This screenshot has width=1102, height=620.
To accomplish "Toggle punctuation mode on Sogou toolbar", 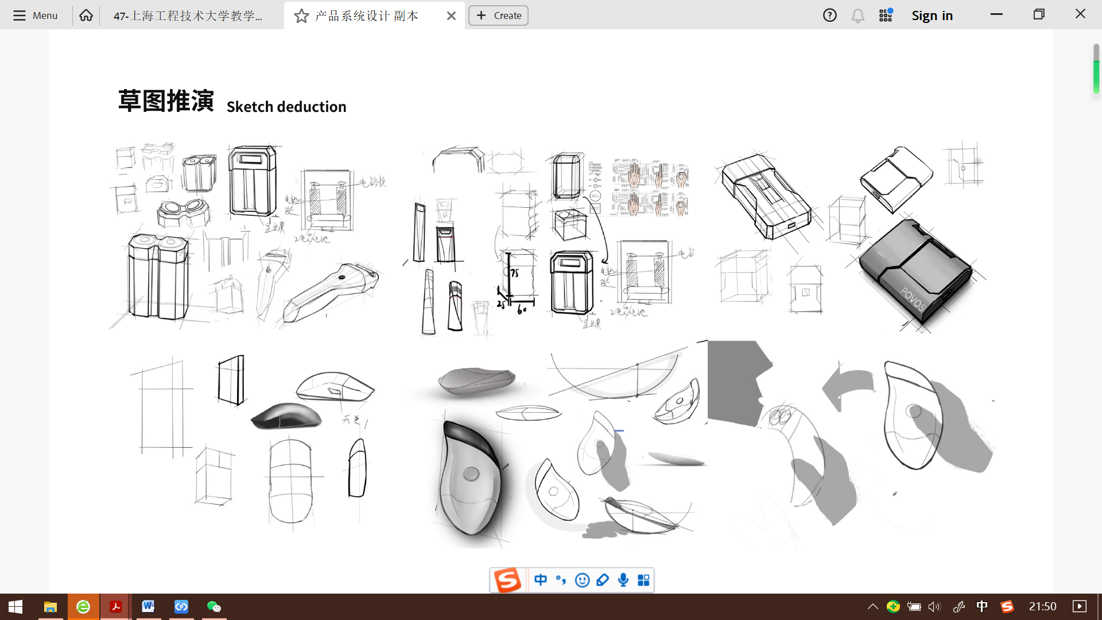I will click(561, 580).
